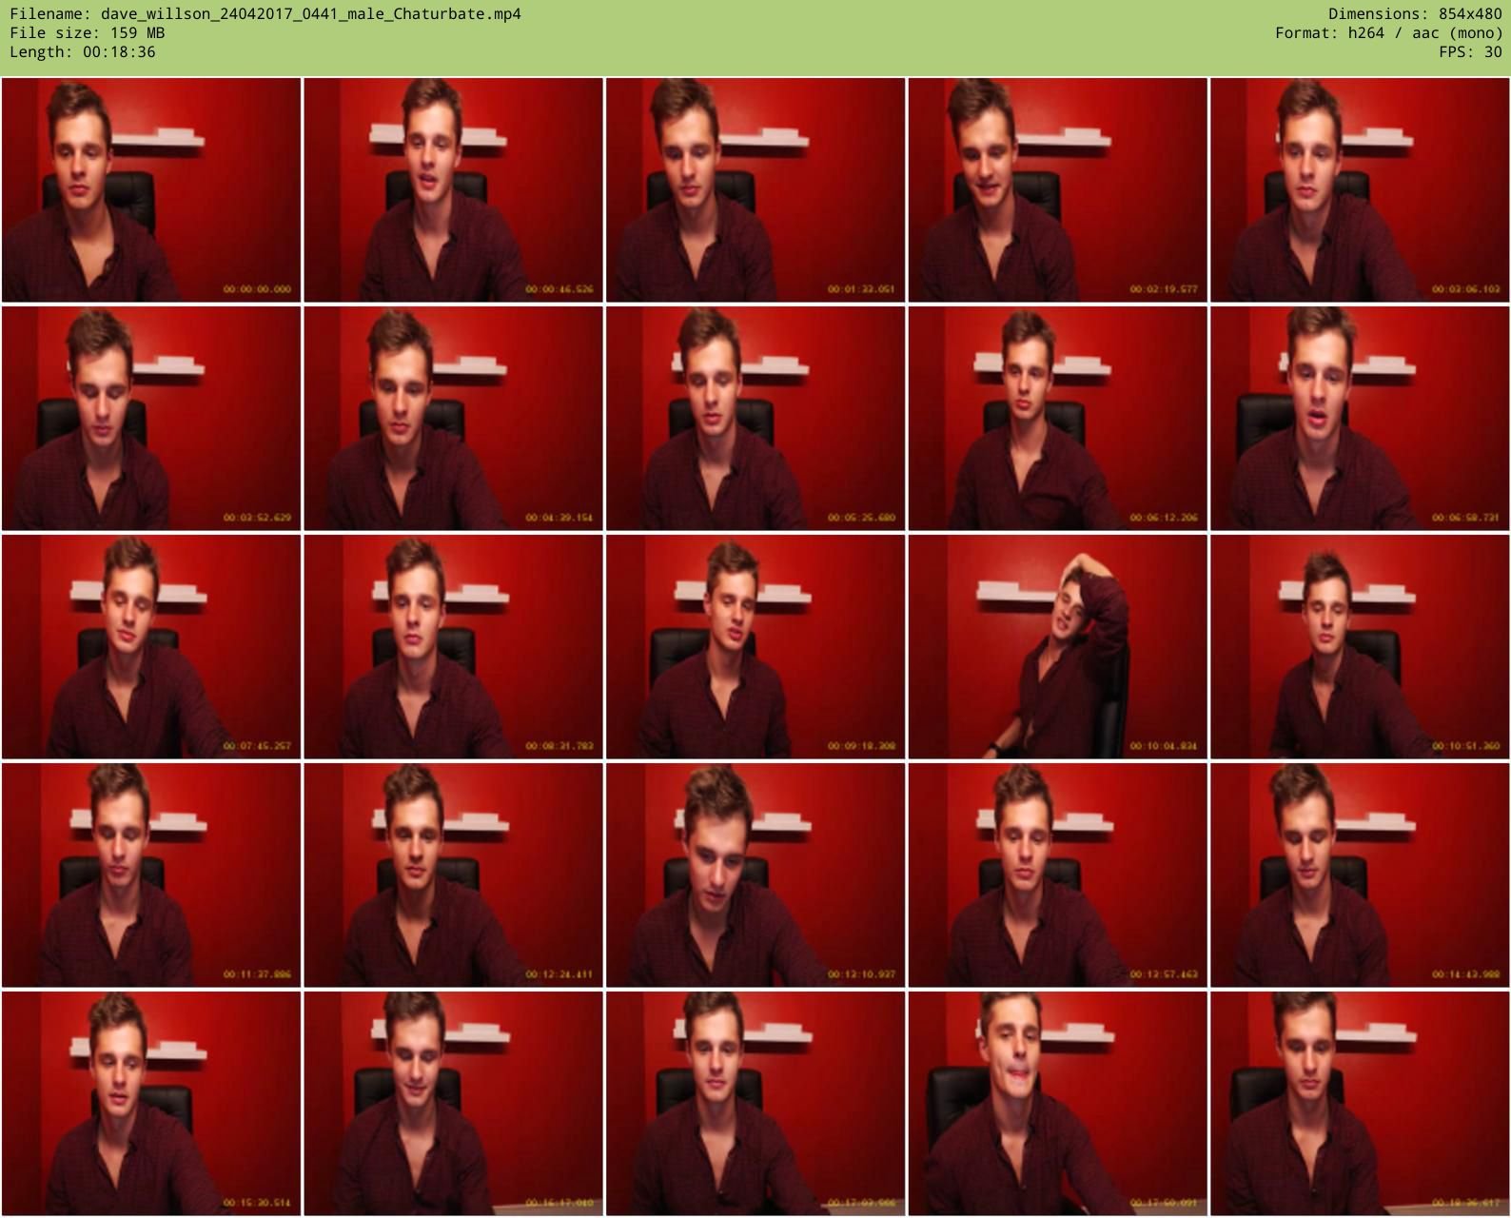Click the thumbnail stamped 00:10:51.360
Viewport: 1511px width, 1218px height.
[x=1360, y=647]
